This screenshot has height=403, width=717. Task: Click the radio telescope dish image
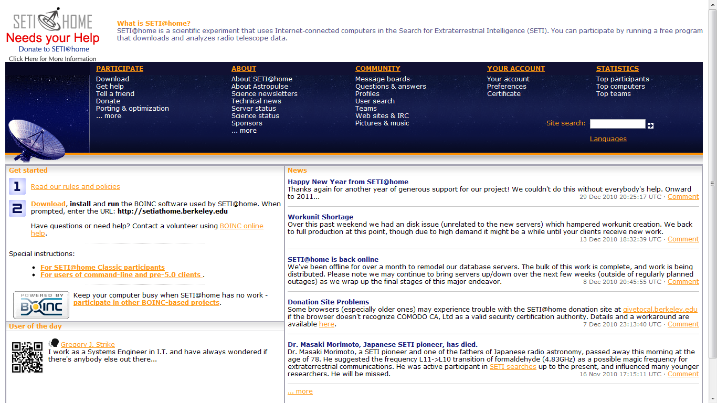click(37, 140)
